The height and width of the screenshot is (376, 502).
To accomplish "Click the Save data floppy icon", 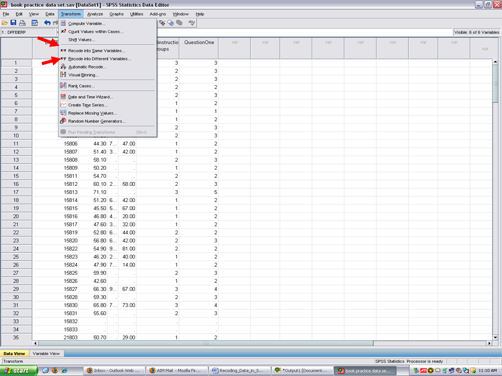I will tap(14, 23).
